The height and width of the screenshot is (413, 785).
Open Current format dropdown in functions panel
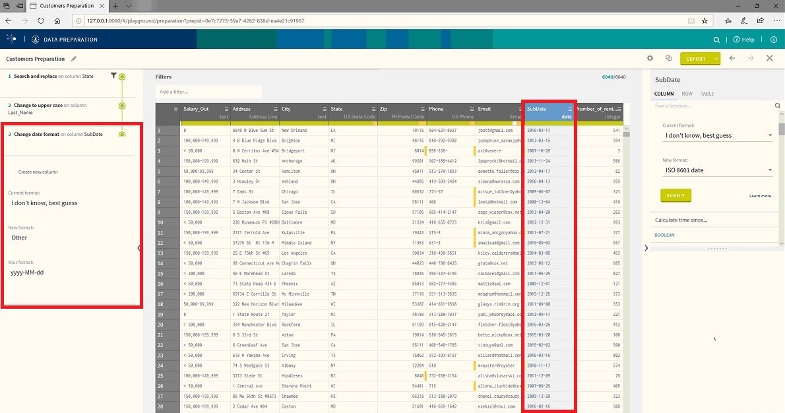(x=718, y=135)
